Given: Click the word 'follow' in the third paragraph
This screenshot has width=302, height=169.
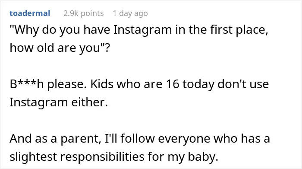Looking at the screenshot, I should pyautogui.click(x=138, y=138).
